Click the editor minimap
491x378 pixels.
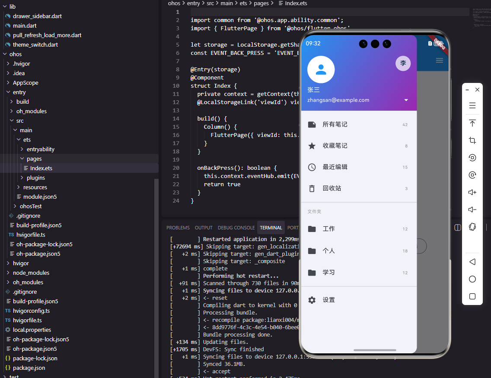[481, 18]
